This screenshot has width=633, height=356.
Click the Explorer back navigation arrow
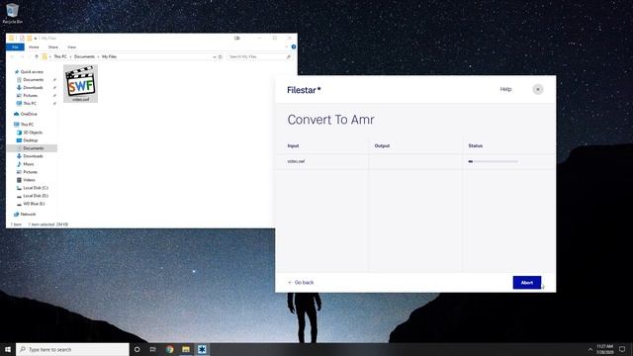[x=12, y=57]
